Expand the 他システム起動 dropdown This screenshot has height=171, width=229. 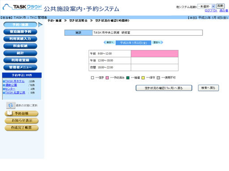206,6
